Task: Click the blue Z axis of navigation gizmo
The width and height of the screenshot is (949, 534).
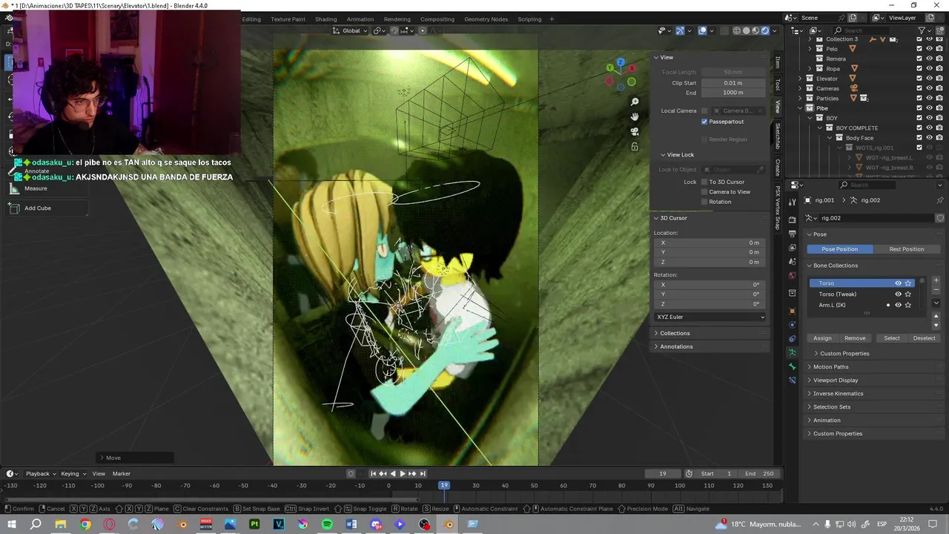Action: click(621, 62)
